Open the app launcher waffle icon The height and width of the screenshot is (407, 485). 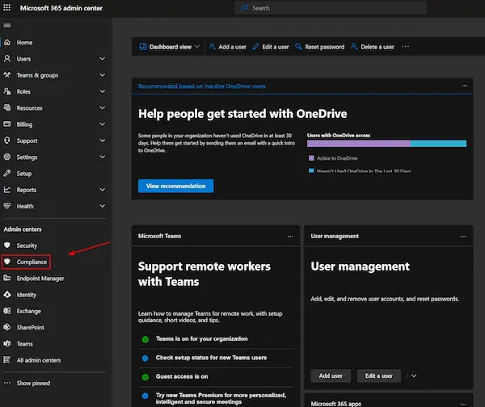point(6,8)
